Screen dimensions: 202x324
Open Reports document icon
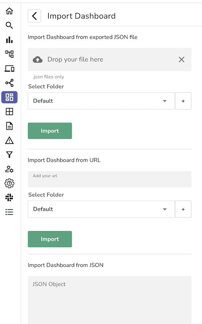pyautogui.click(x=9, y=126)
